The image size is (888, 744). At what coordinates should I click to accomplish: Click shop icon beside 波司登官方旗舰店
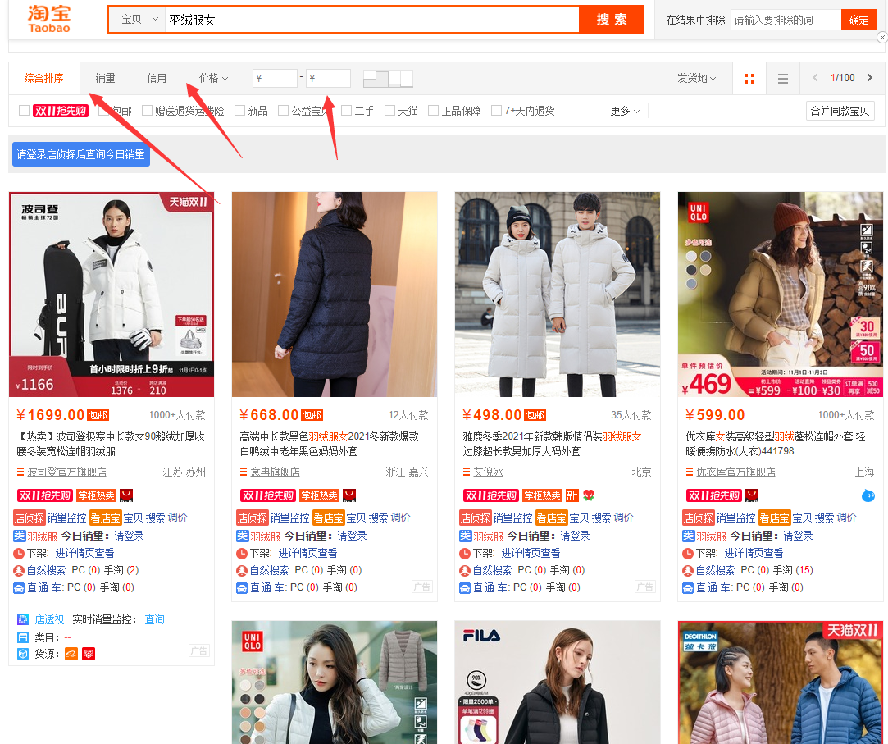pos(20,472)
